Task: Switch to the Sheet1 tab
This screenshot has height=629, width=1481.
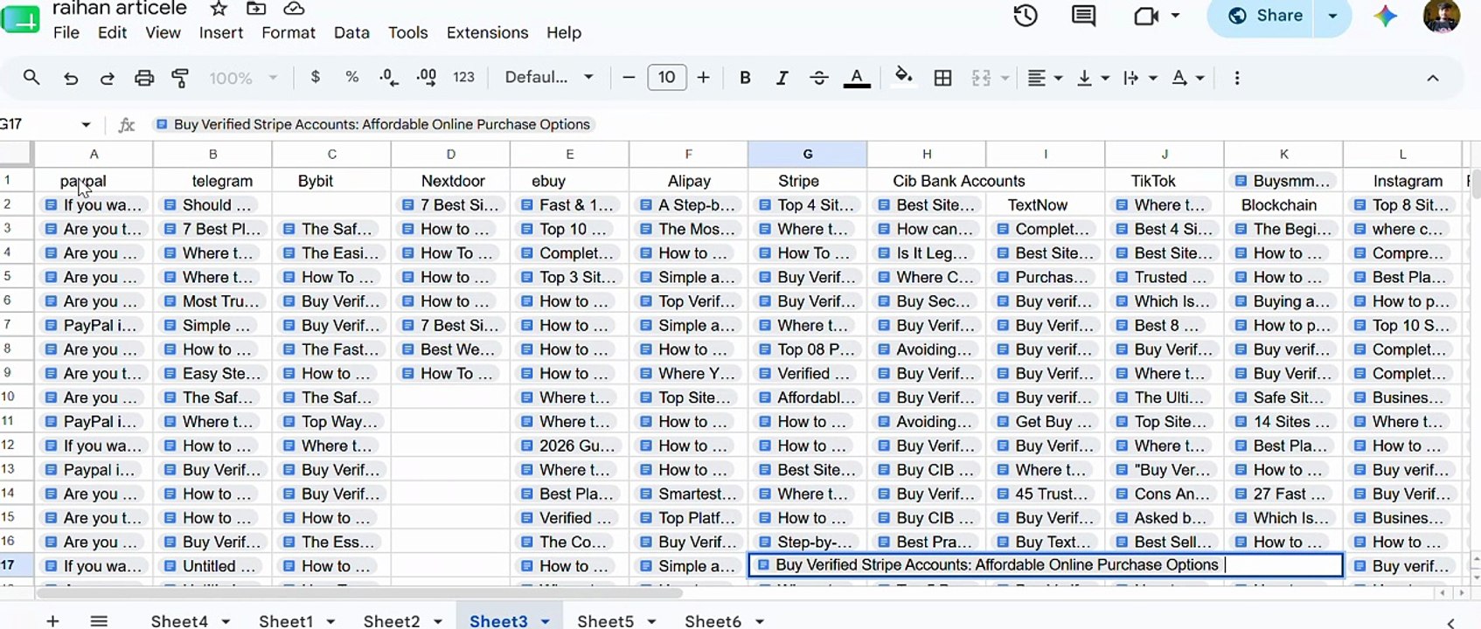Action: [x=286, y=620]
